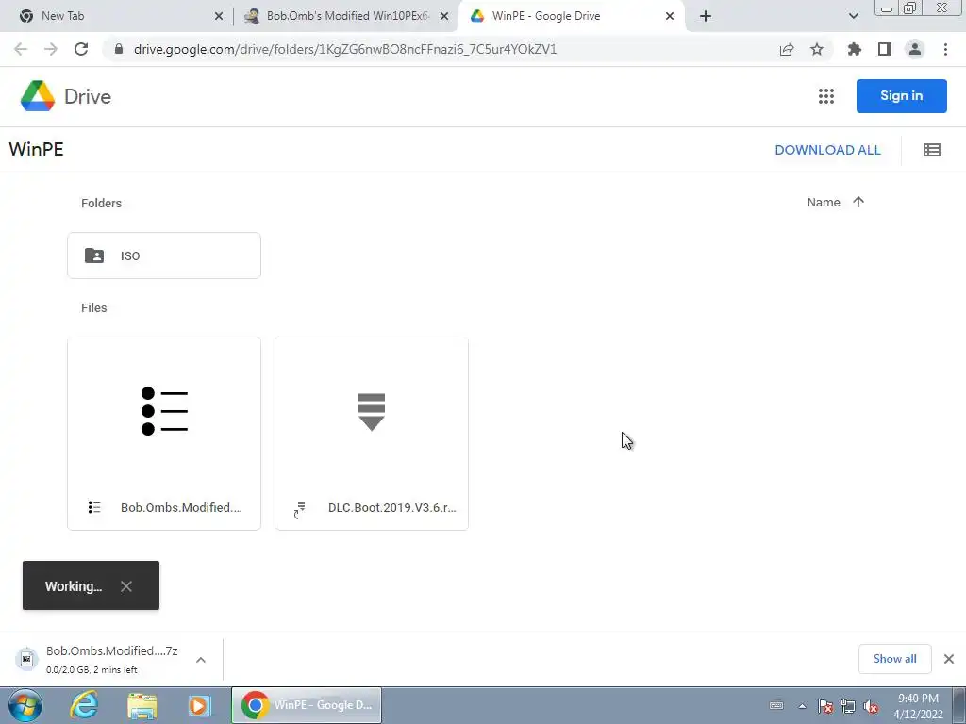
Task: Open the volume speaker tray icon
Action: point(871,706)
